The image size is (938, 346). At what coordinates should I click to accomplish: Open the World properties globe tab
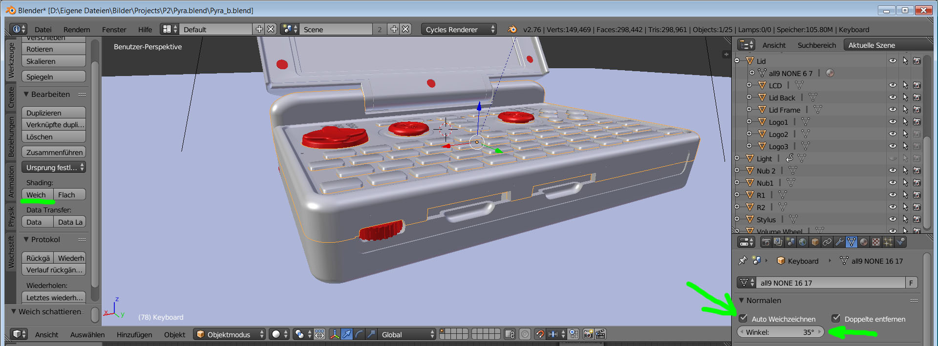pos(803,242)
